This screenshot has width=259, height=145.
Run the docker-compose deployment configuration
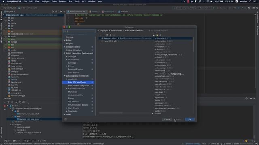pyautogui.click(x=214, y=8)
